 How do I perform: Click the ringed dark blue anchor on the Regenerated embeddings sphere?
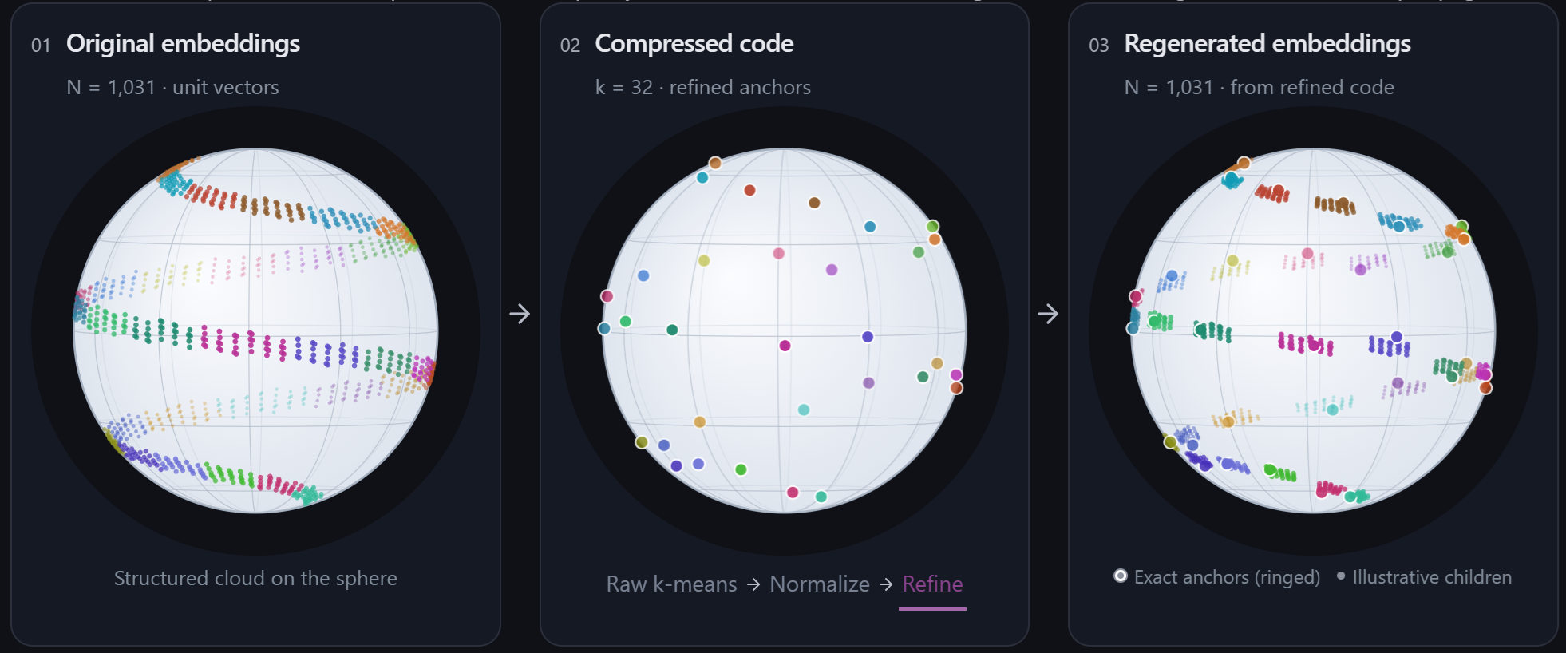(1396, 337)
